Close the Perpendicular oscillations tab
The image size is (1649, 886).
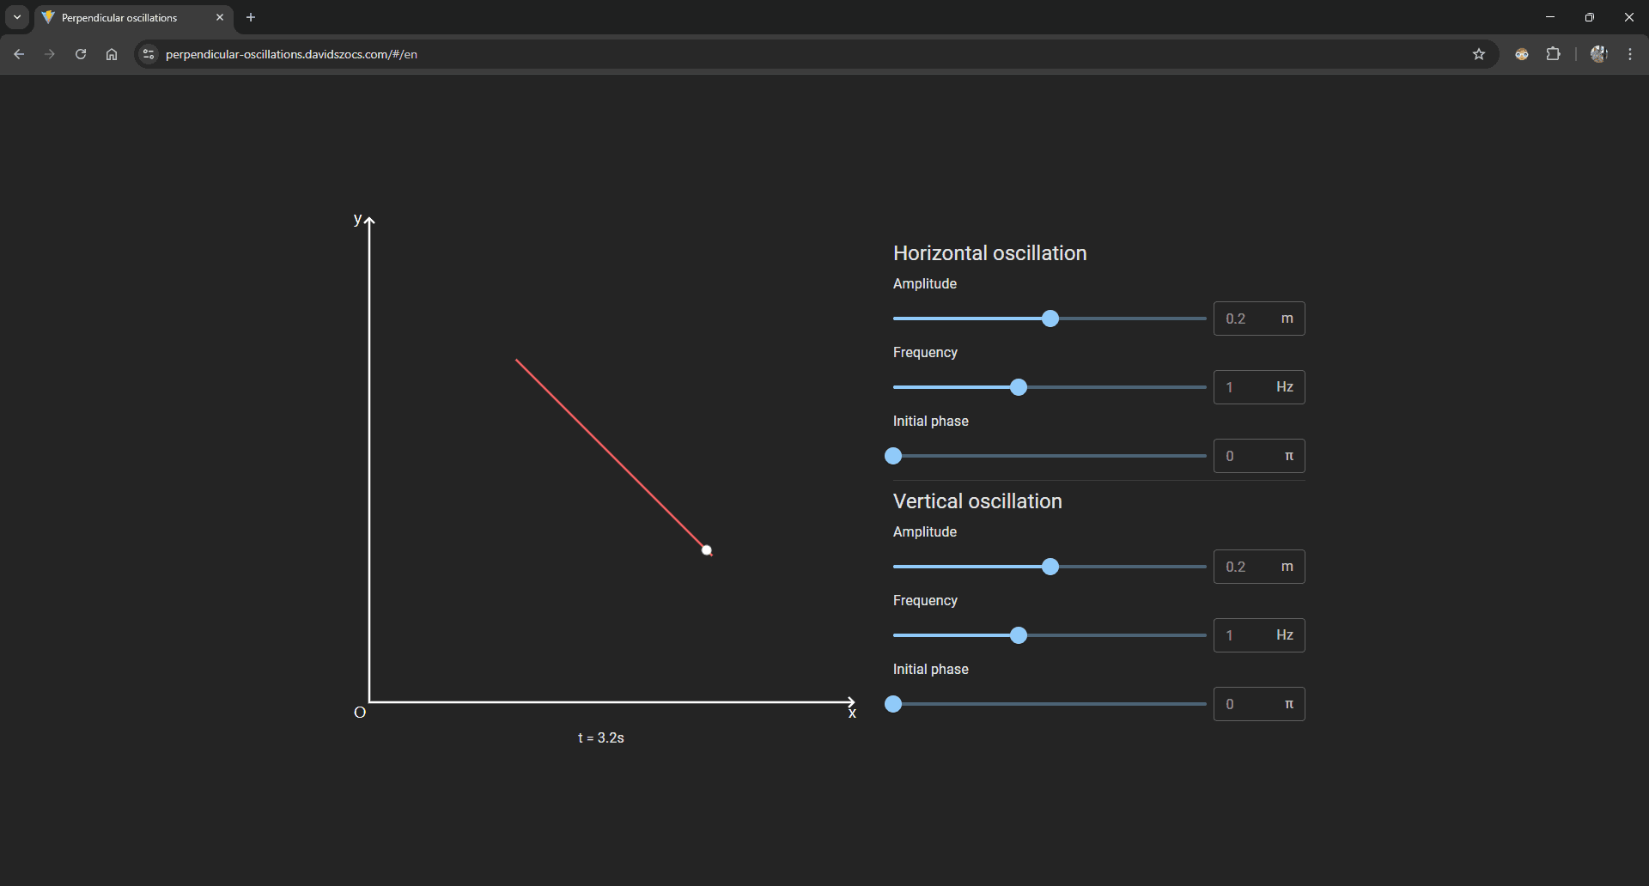point(220,17)
